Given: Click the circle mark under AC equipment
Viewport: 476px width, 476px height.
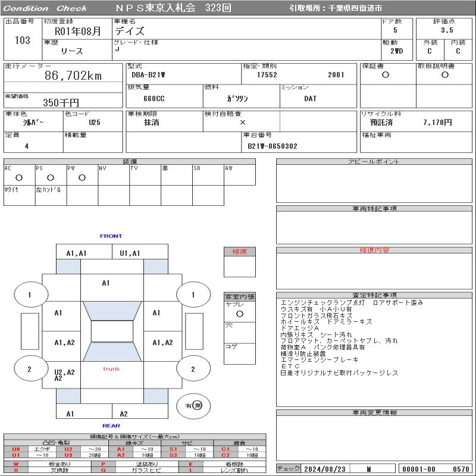Looking at the screenshot, I should pyautogui.click(x=19, y=177).
